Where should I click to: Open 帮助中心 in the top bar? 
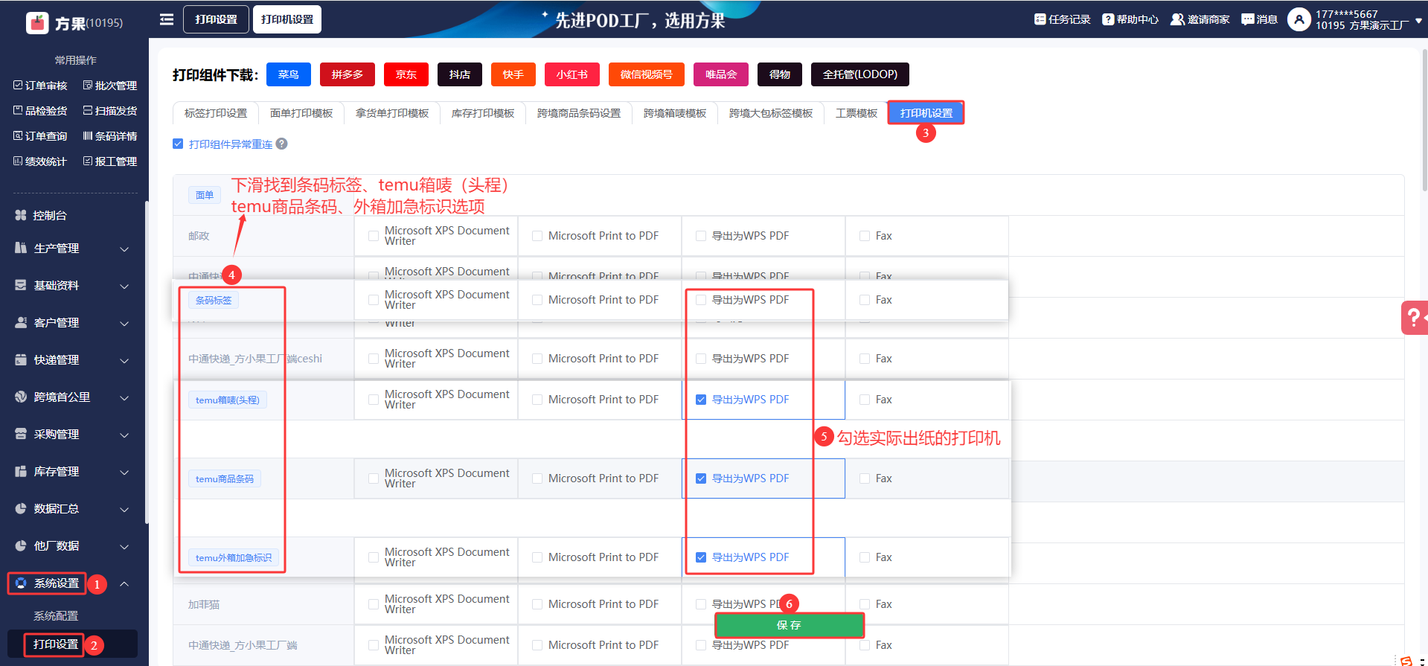point(1130,19)
